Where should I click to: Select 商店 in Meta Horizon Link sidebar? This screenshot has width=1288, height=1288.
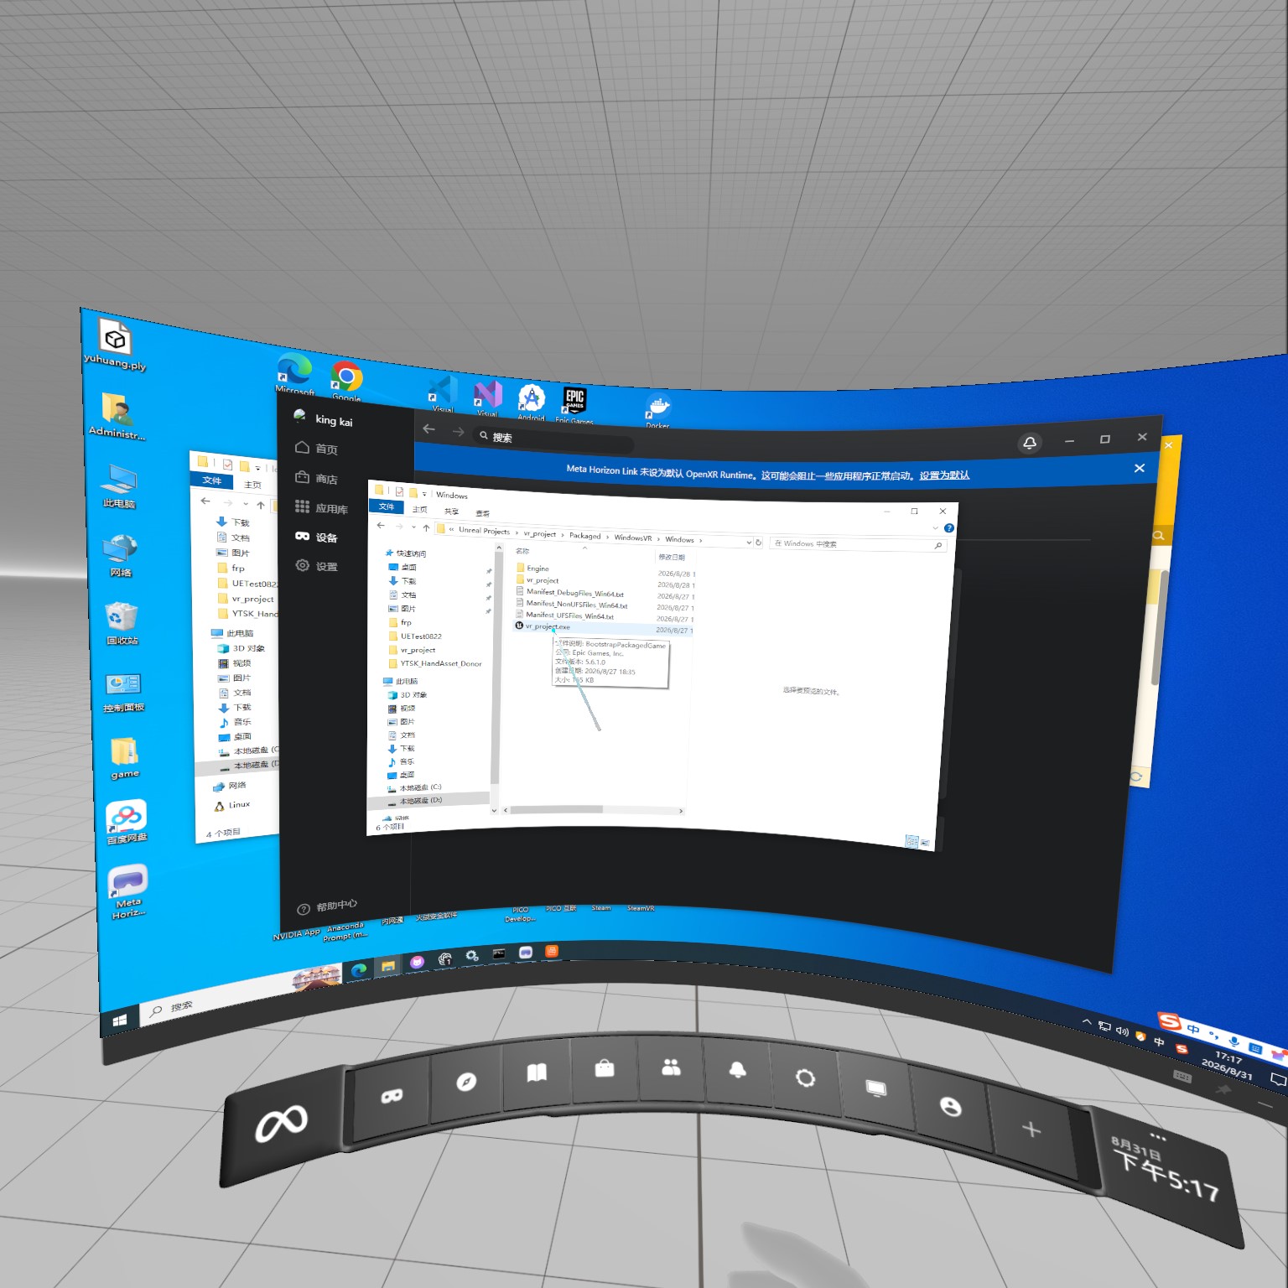[317, 479]
